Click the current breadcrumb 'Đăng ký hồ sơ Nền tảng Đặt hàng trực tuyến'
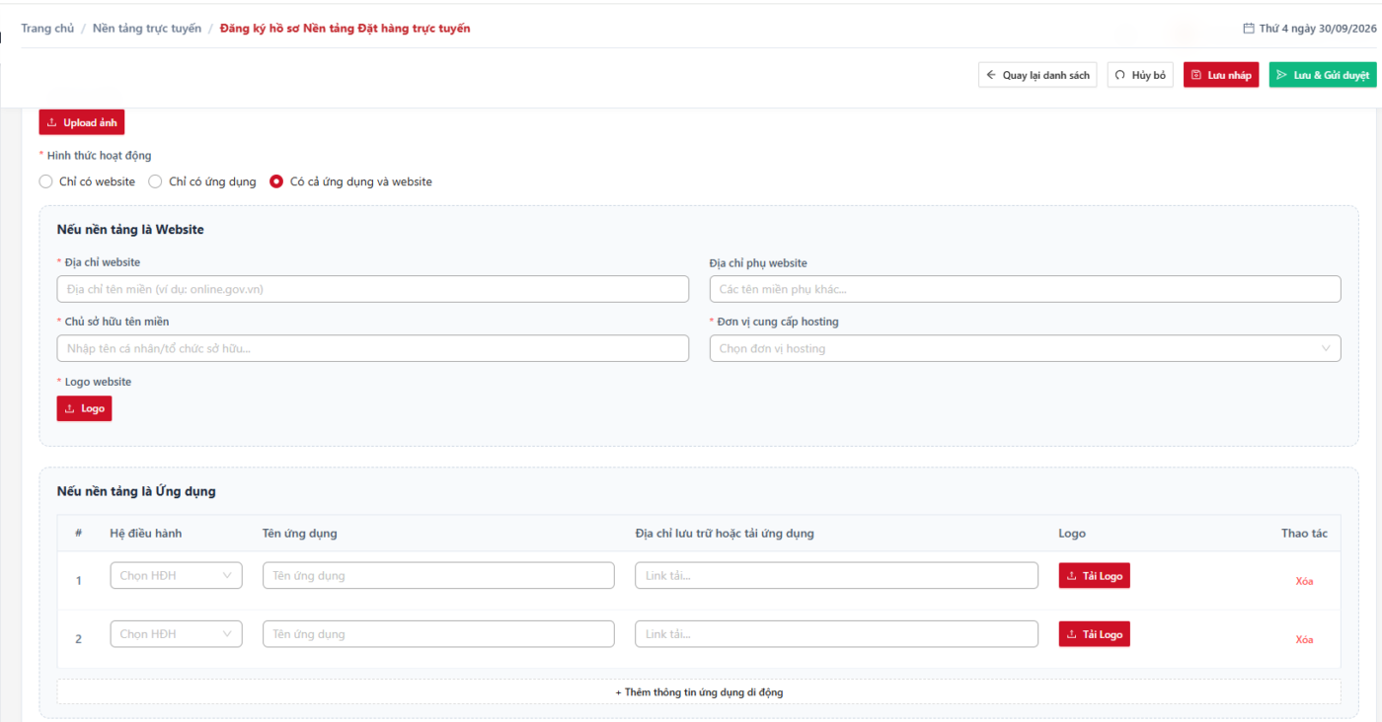Screen dimensions: 1382x722 [345, 29]
